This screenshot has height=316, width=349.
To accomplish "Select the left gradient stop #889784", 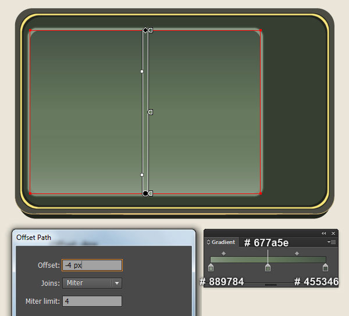I will point(211,268).
